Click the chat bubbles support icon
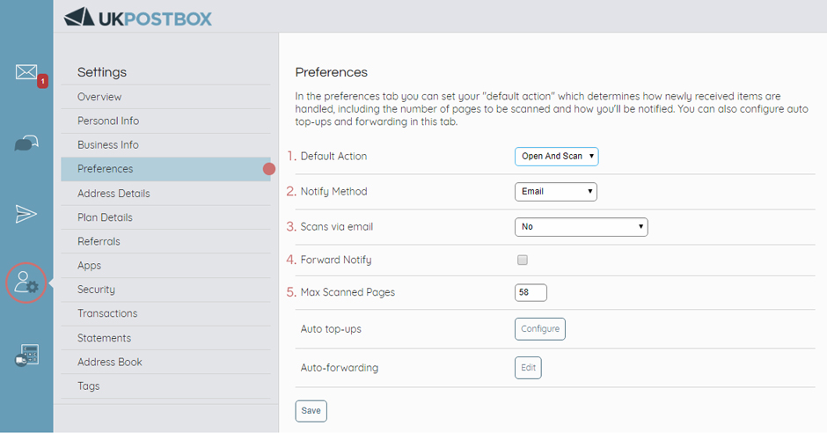The height and width of the screenshot is (433, 827). click(x=26, y=143)
